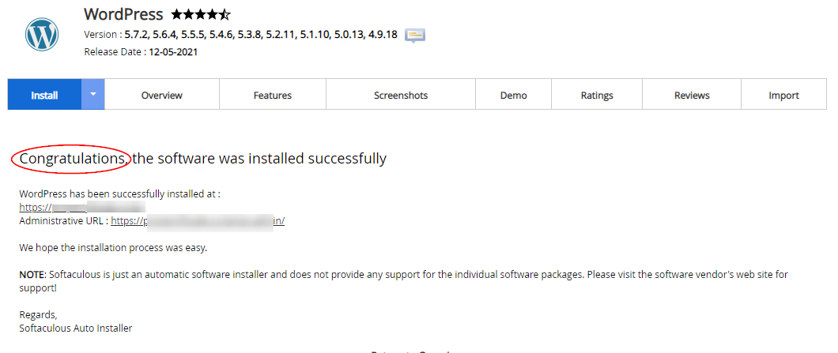Screen dimensions: 838x353
Task: Click the NOTE paragraph about Softaculous
Action: 403,281
